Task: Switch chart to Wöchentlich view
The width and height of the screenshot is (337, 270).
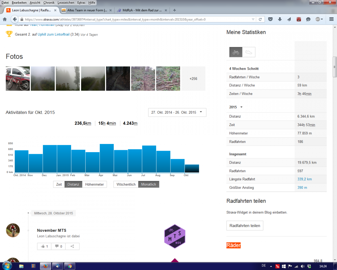Action: point(126,184)
